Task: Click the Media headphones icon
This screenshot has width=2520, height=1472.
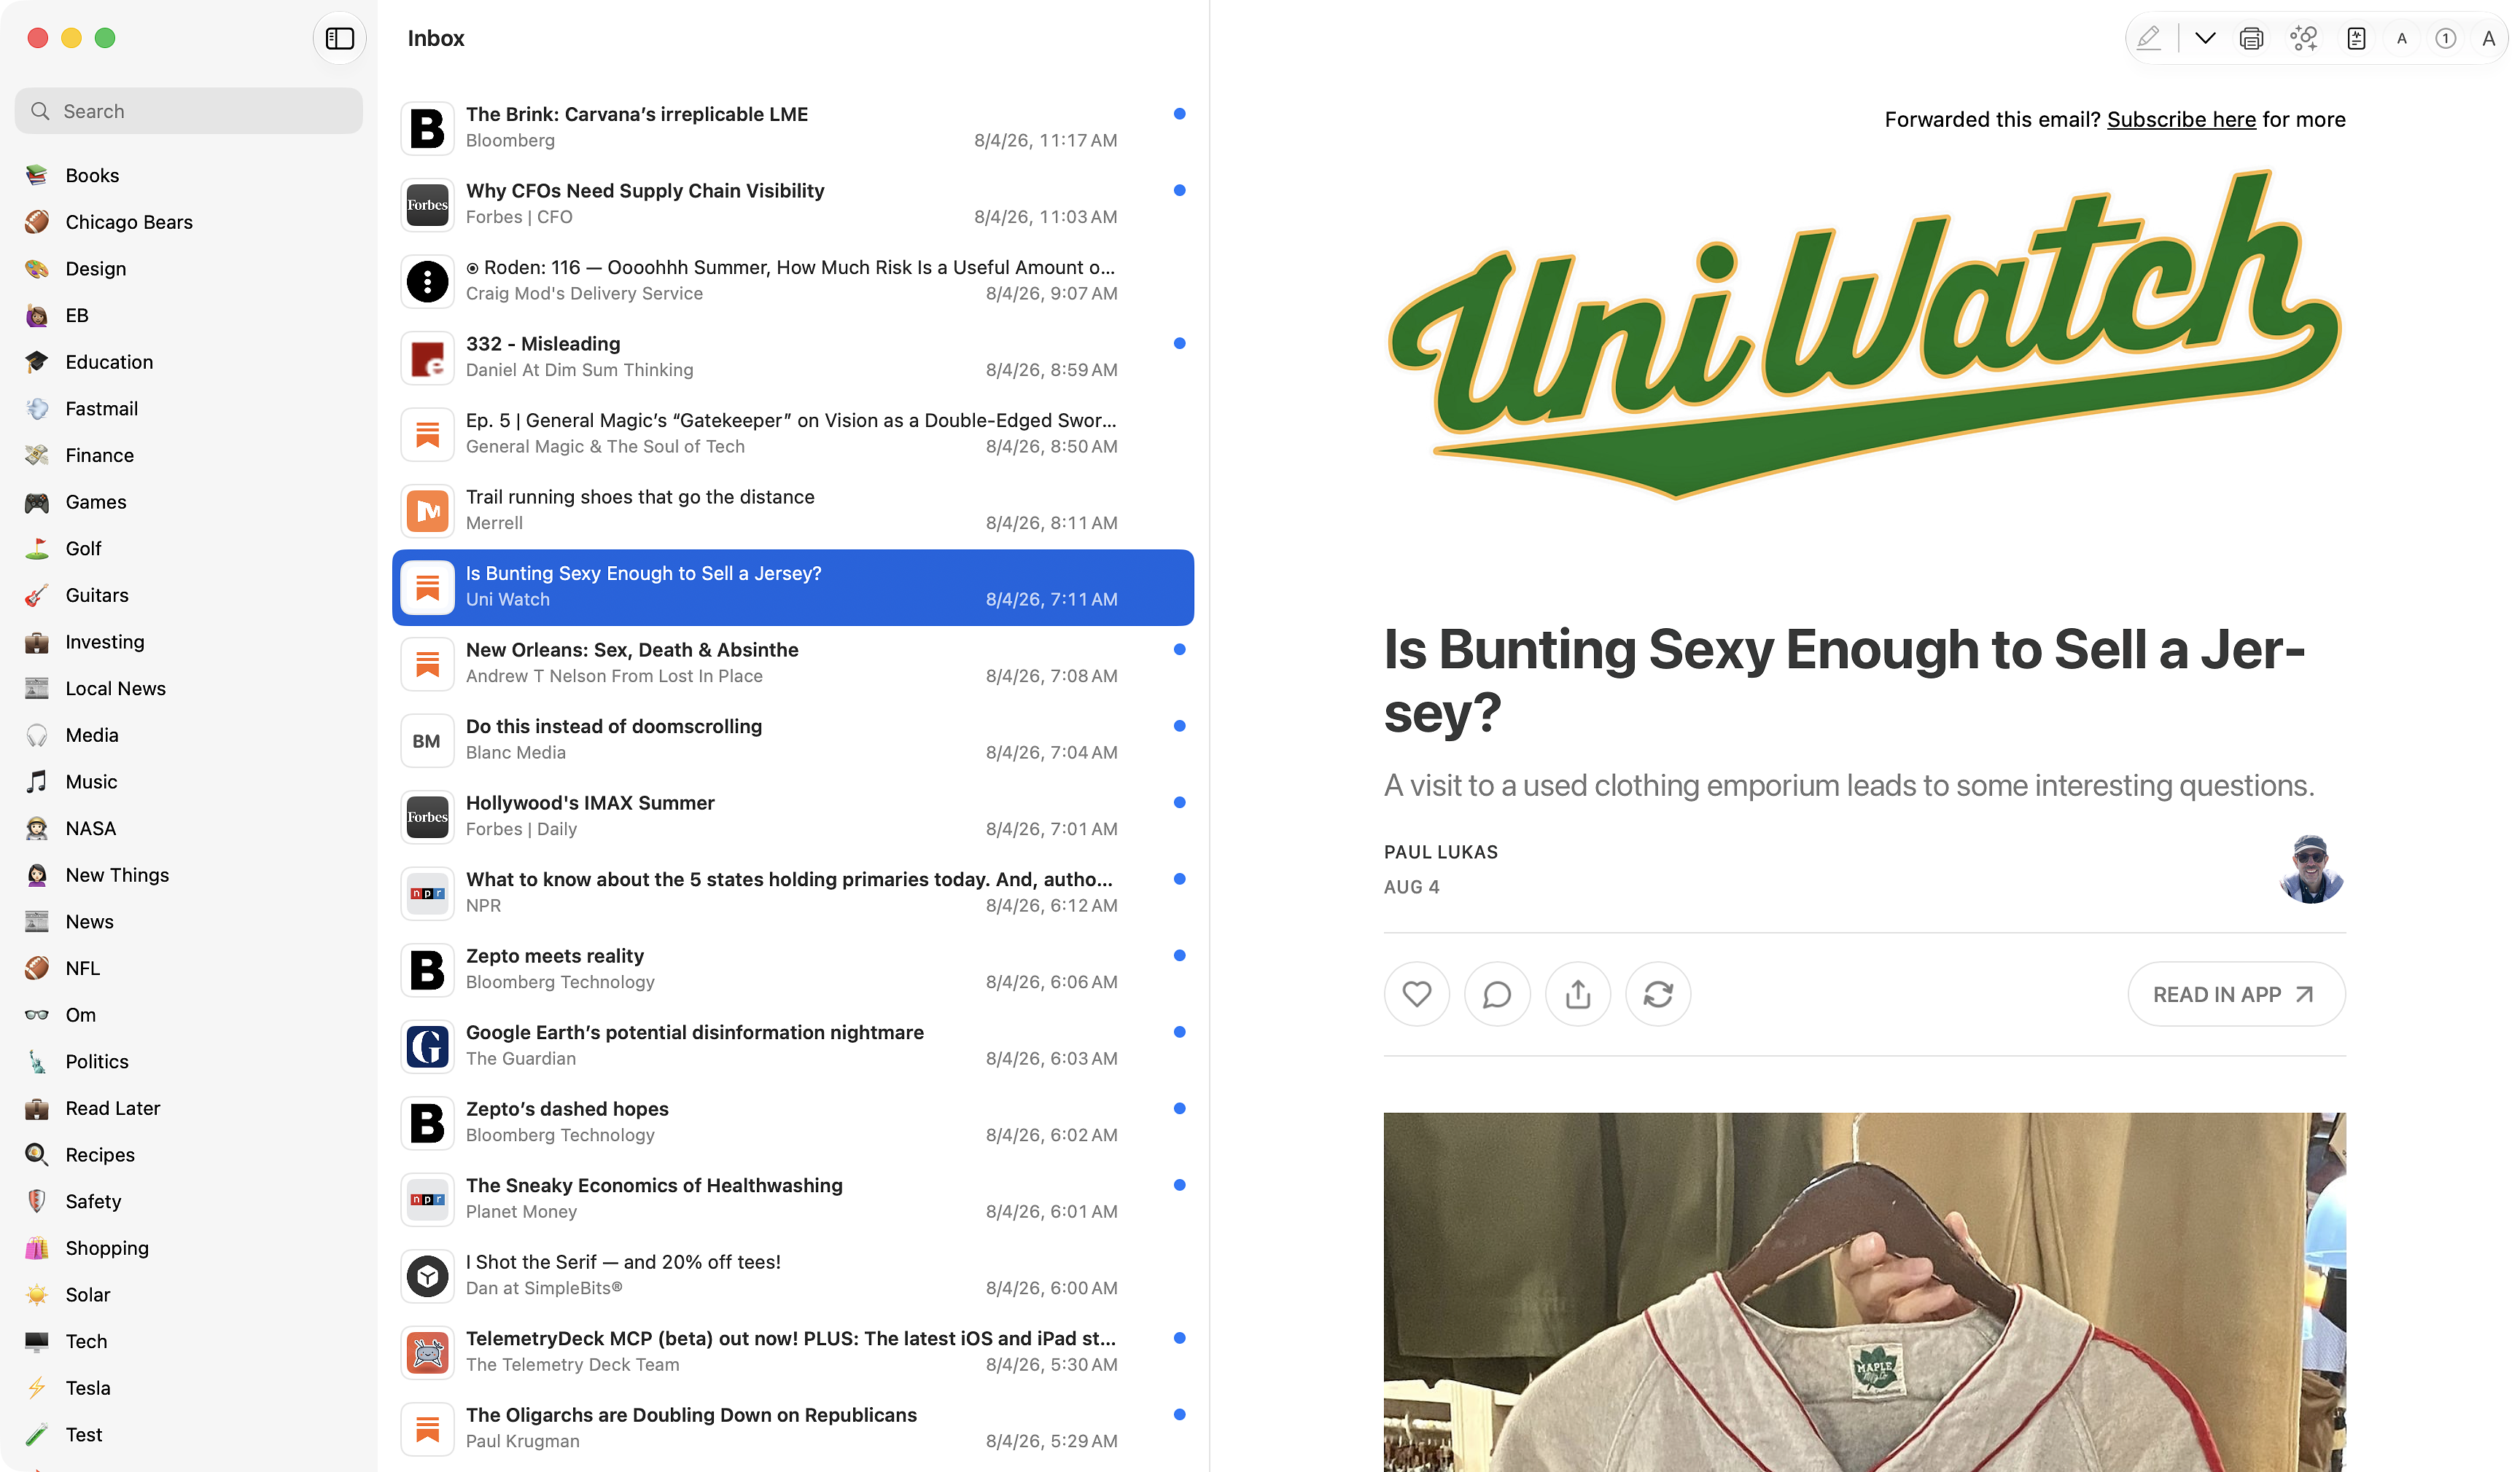Action: (37, 735)
